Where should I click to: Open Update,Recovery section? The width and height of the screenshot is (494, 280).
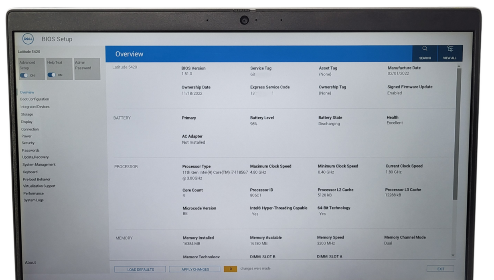[35, 158]
